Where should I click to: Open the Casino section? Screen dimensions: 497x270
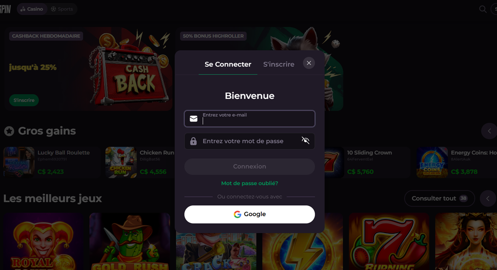point(32,9)
